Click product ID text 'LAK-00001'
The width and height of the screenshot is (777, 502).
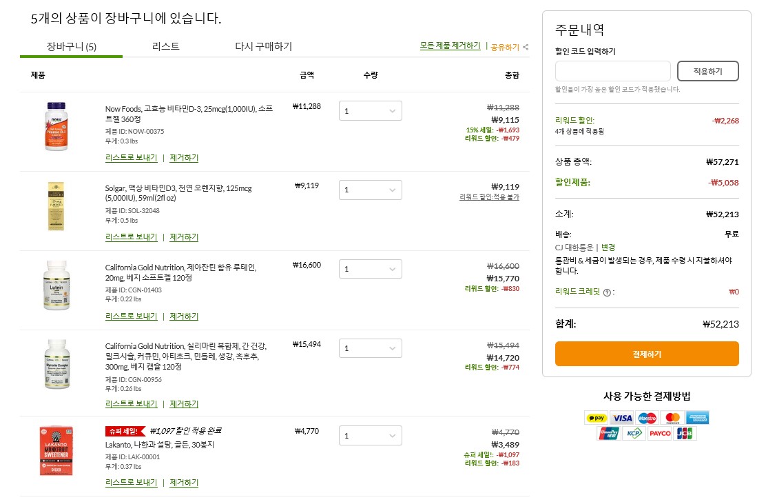click(x=144, y=457)
